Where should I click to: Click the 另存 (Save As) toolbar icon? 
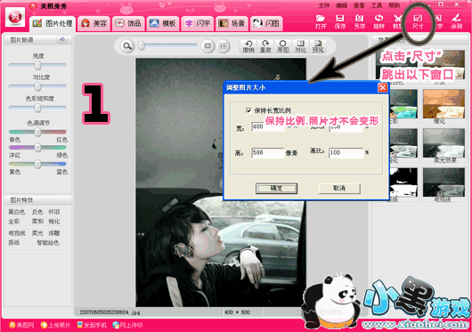pyautogui.click(x=359, y=22)
